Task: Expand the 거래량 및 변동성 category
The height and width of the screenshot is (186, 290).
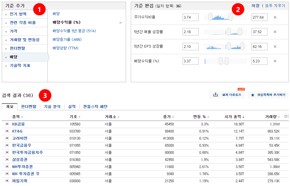Action: point(25,40)
